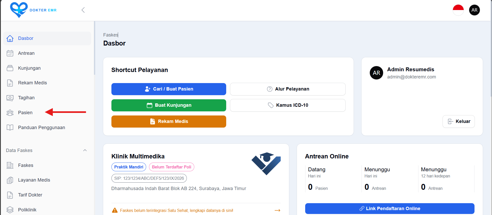Click the Satu Sehat integration warning link
The image size is (492, 215).
click(177, 210)
